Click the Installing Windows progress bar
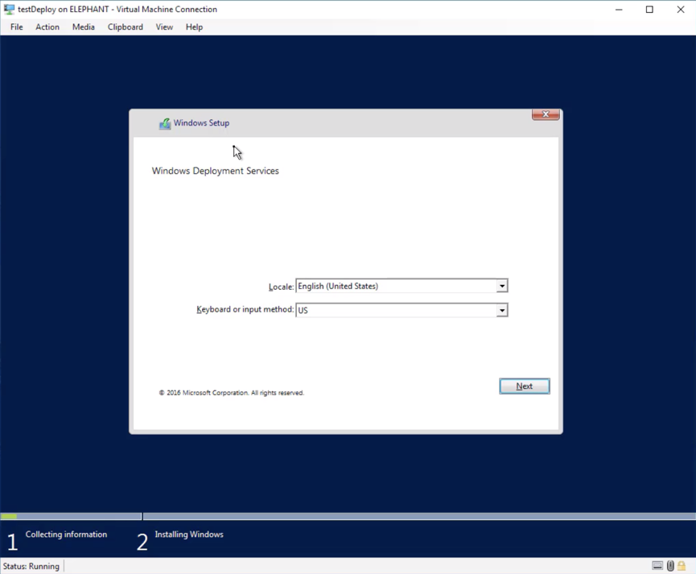Viewport: 696px width, 574px height. (x=419, y=516)
